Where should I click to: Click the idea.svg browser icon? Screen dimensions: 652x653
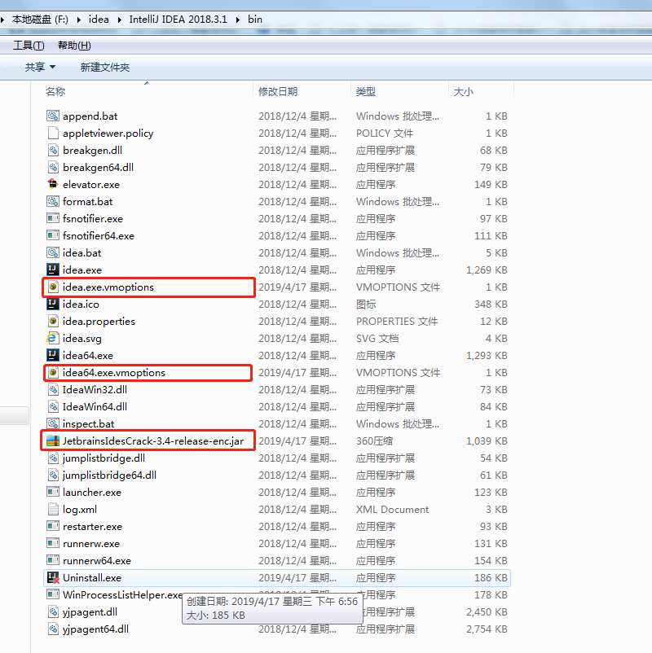(x=52, y=338)
